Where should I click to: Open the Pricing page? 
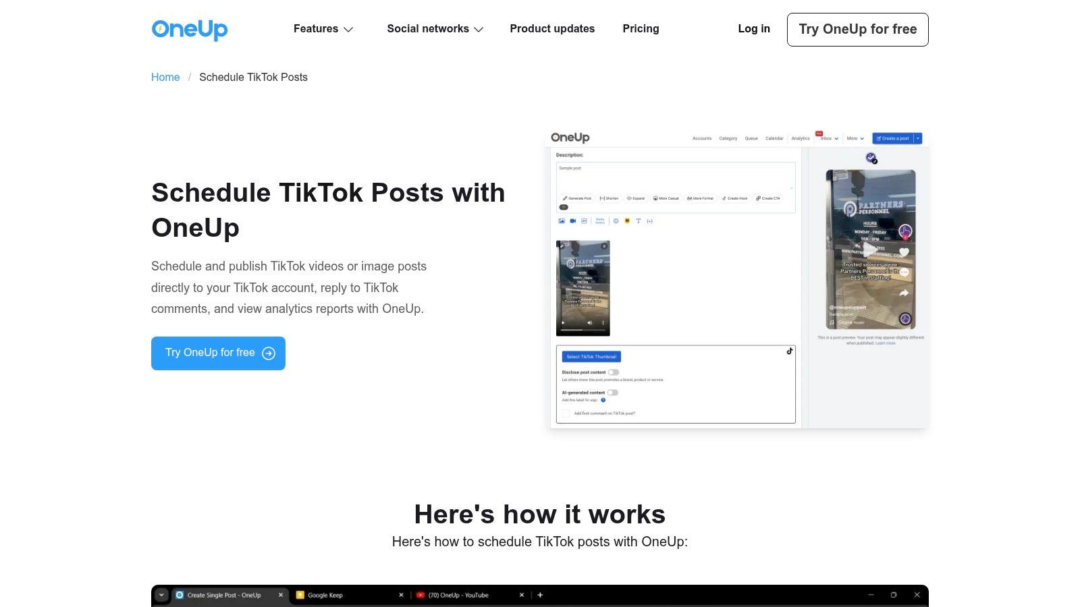(x=641, y=29)
